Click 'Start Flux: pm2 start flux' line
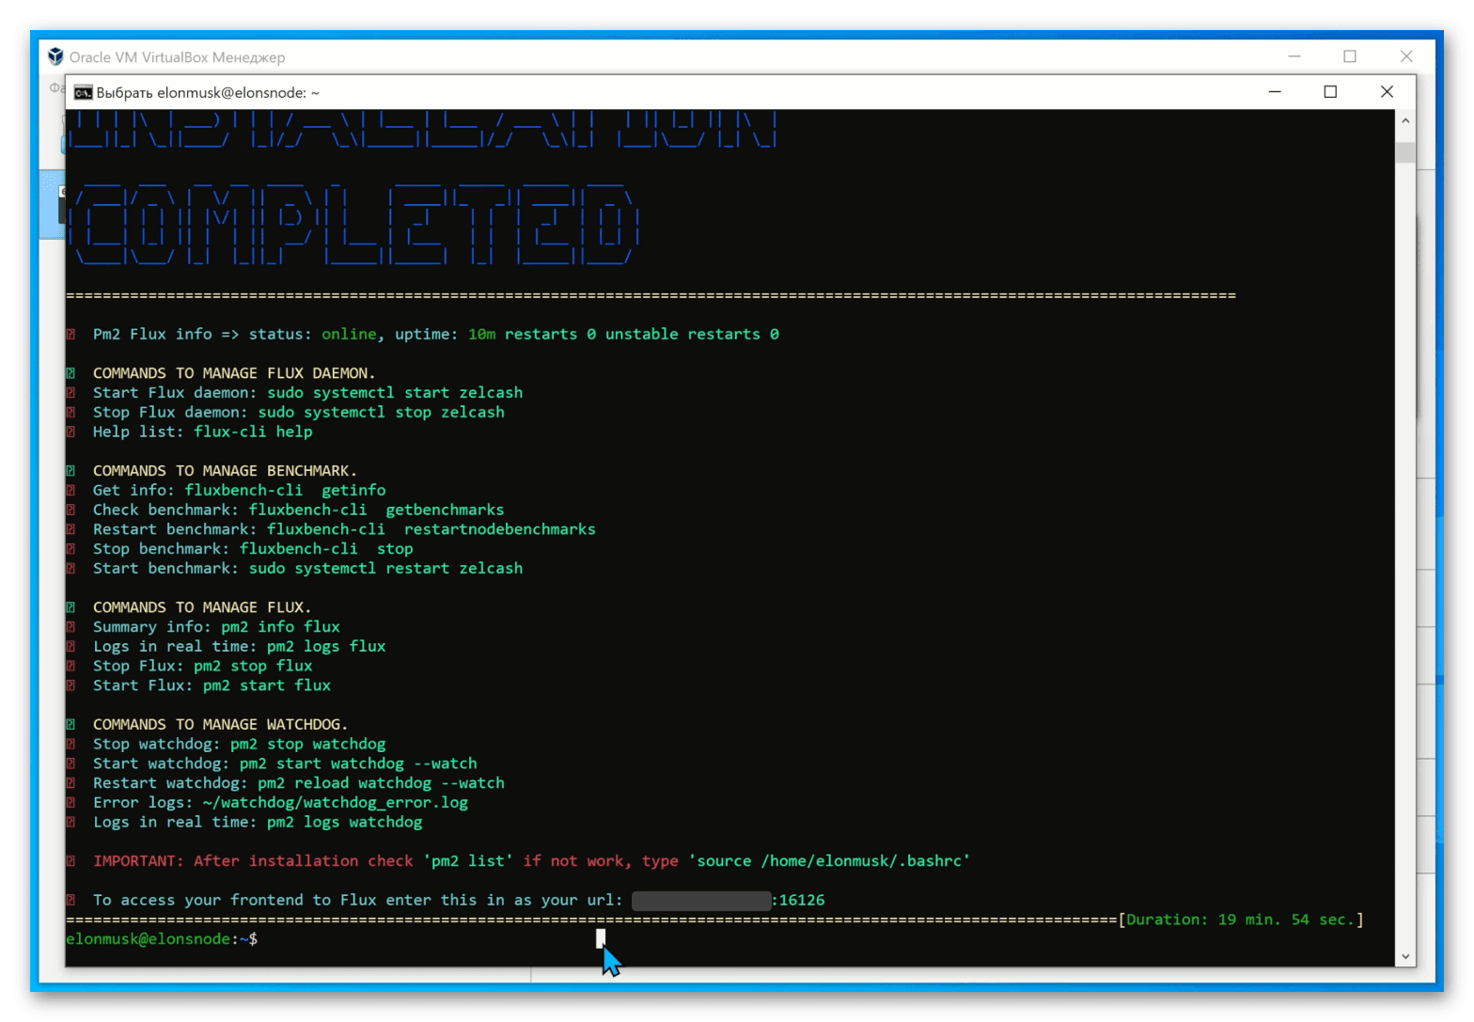The height and width of the screenshot is (1022, 1474). pyautogui.click(x=212, y=685)
